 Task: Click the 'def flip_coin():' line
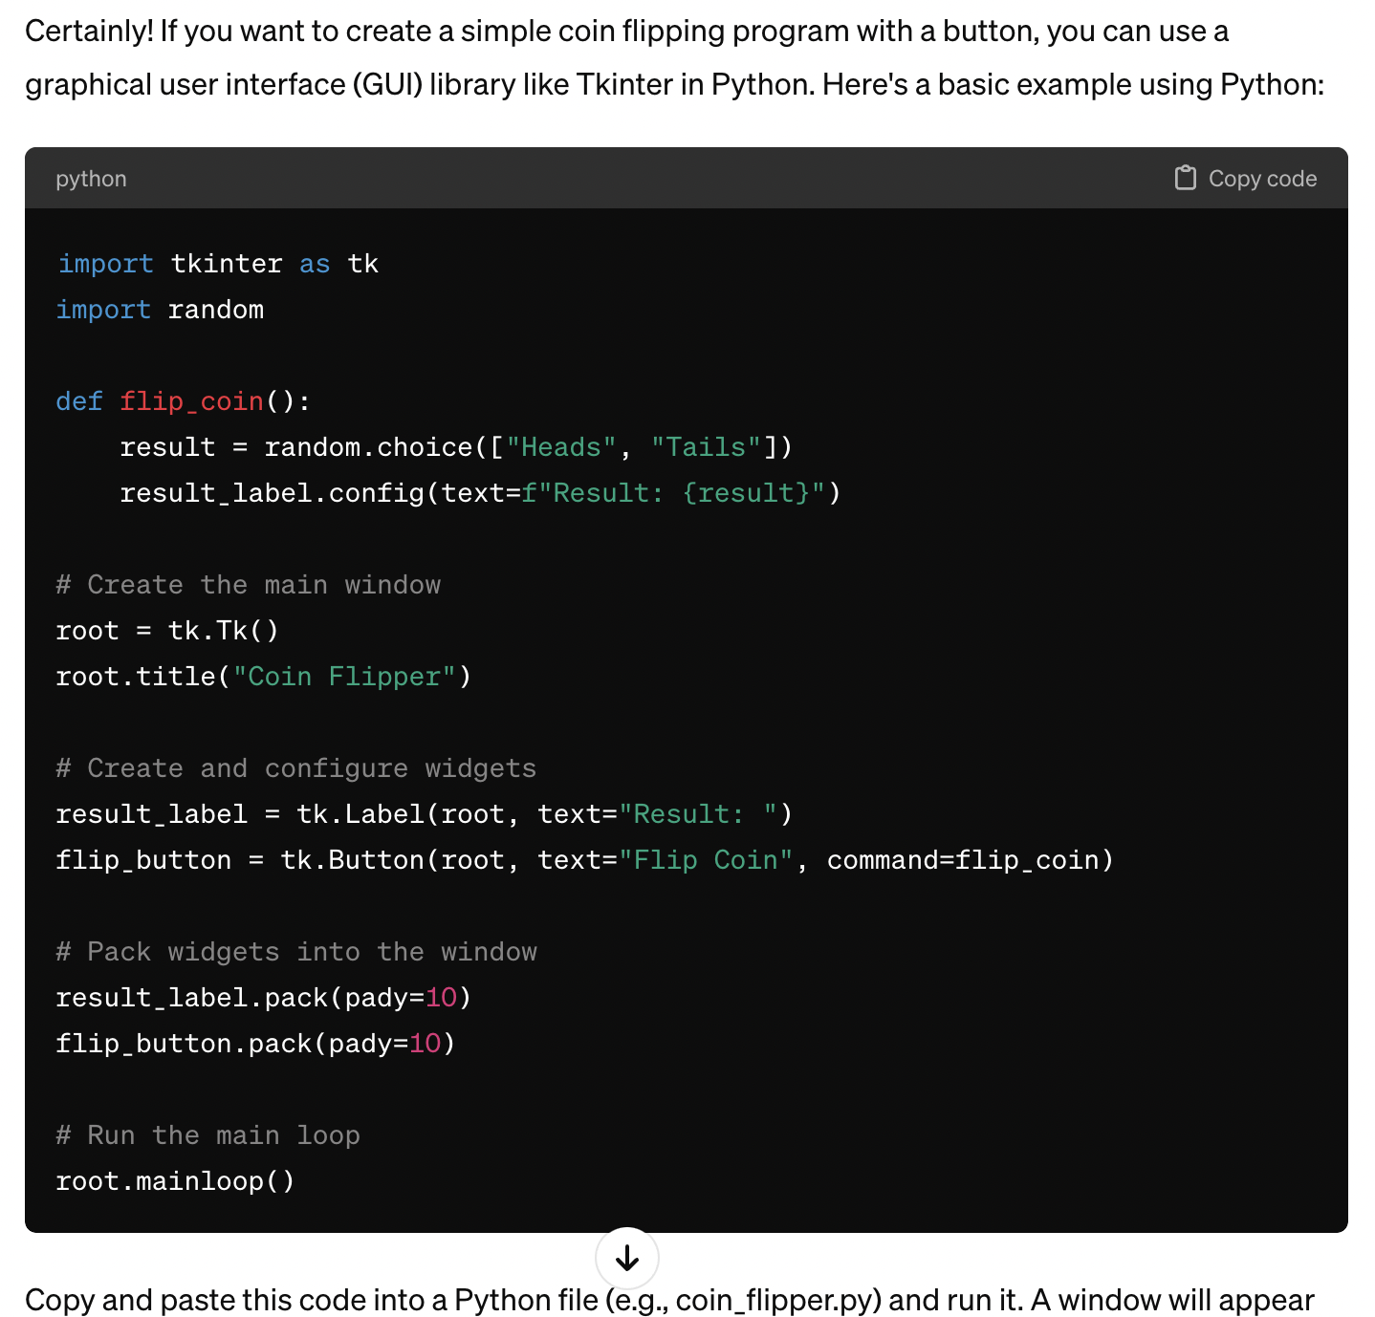(x=184, y=401)
